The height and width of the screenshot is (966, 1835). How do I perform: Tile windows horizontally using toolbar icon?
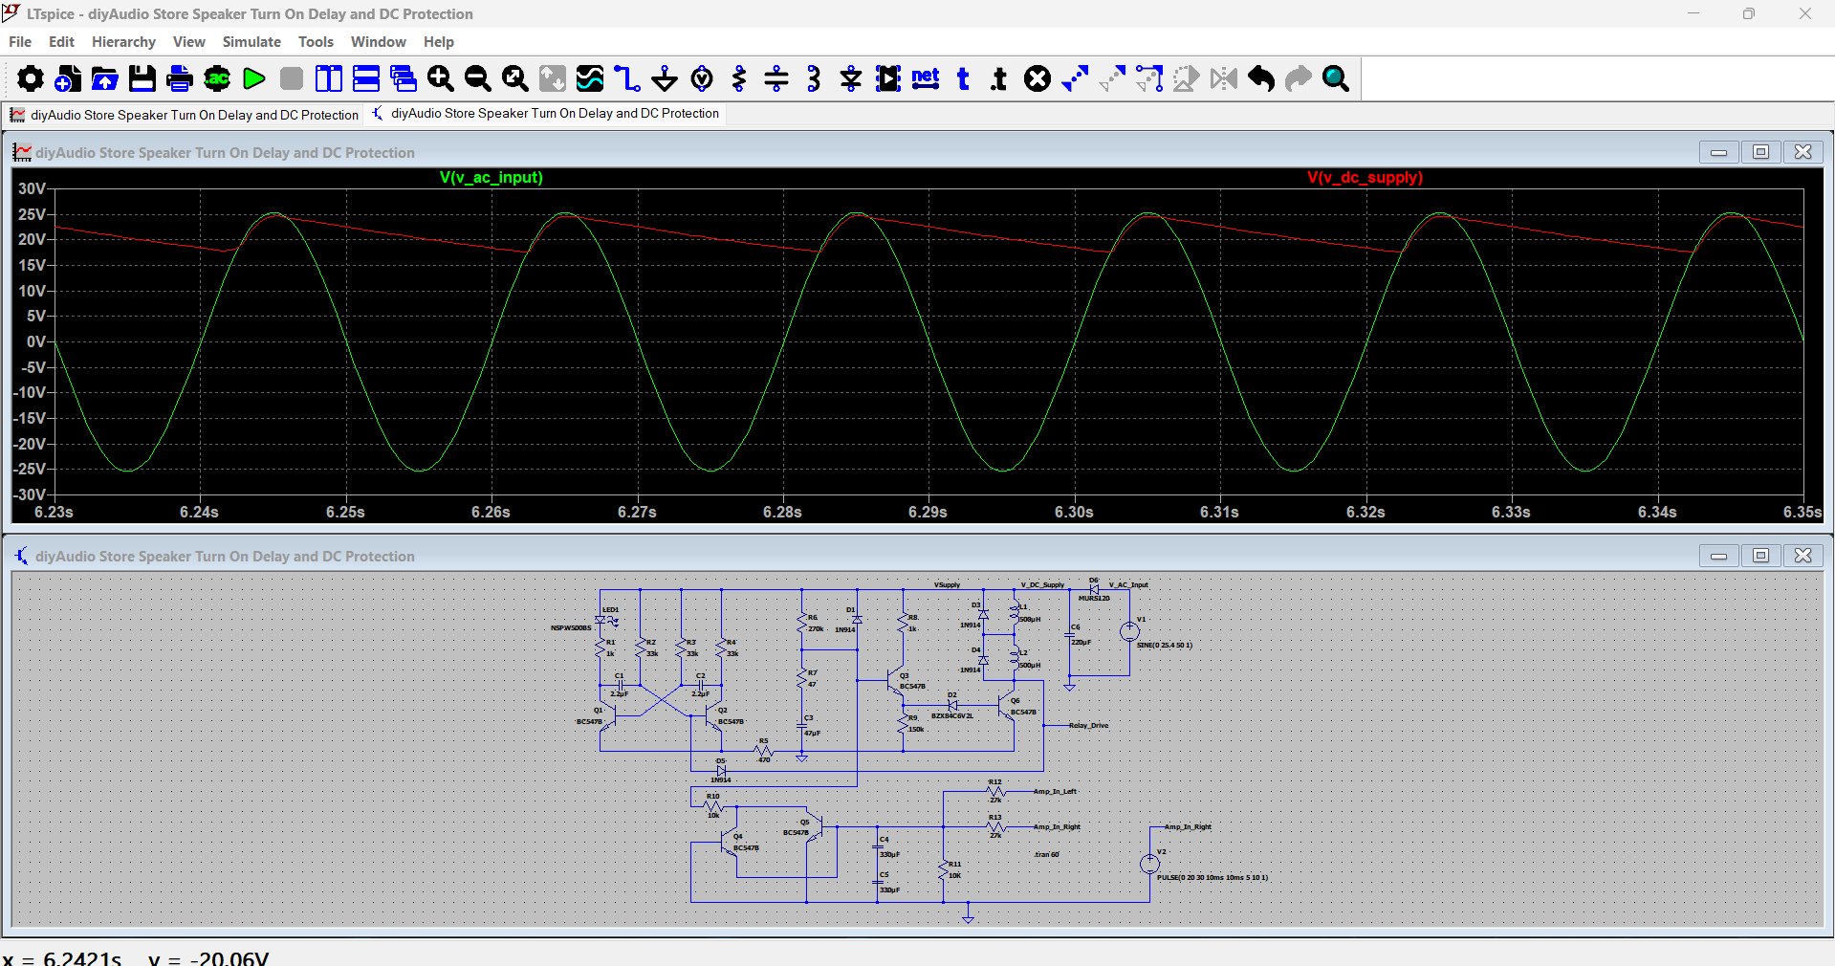366,78
